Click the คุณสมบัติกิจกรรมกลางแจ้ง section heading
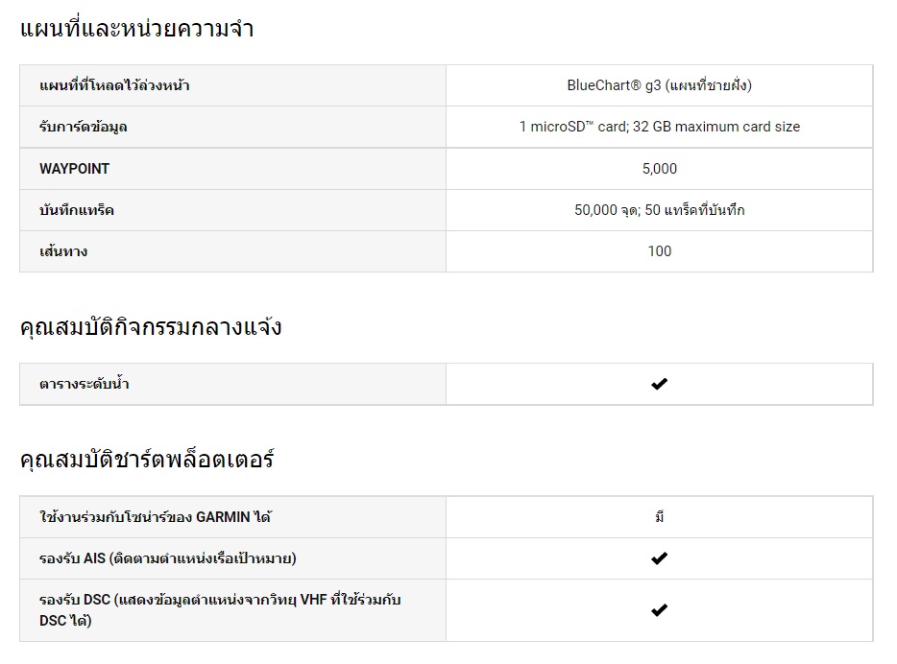897x664 pixels. pos(150,327)
